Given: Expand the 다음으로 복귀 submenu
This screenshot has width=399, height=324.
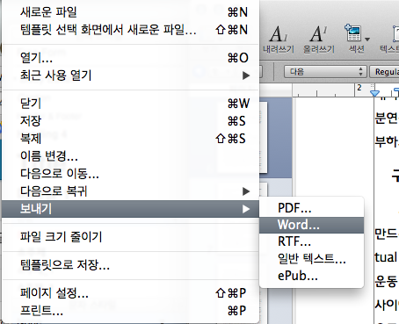Looking at the screenshot, I should pyautogui.click(x=130, y=191).
